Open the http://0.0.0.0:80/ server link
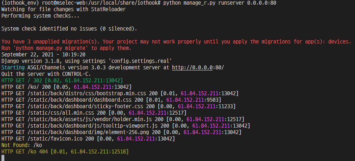The width and height of the screenshot is (355, 161). pyautogui.click(x=198, y=68)
